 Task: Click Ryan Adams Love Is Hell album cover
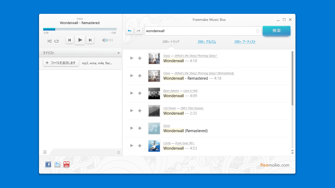coord(154,93)
